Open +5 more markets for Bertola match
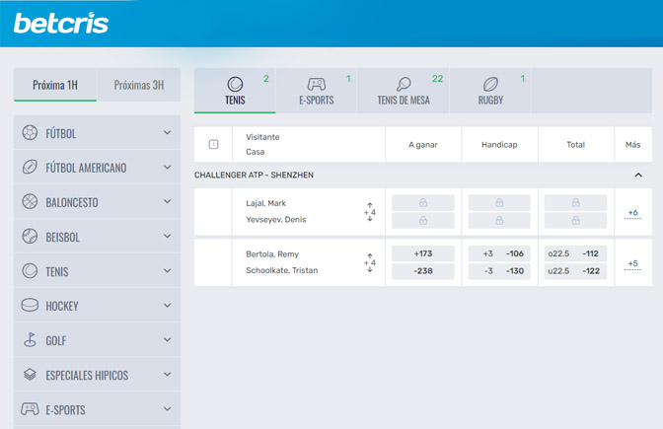663x429 pixels. point(632,263)
